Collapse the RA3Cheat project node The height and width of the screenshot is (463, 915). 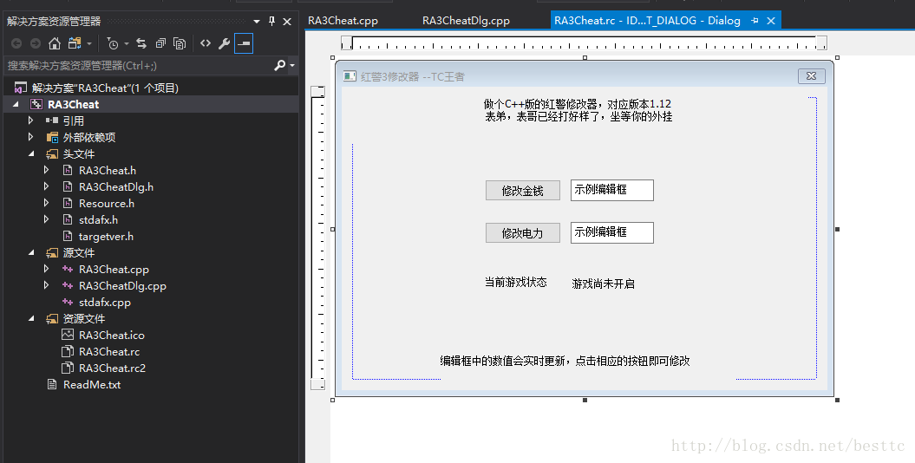pyautogui.click(x=16, y=104)
